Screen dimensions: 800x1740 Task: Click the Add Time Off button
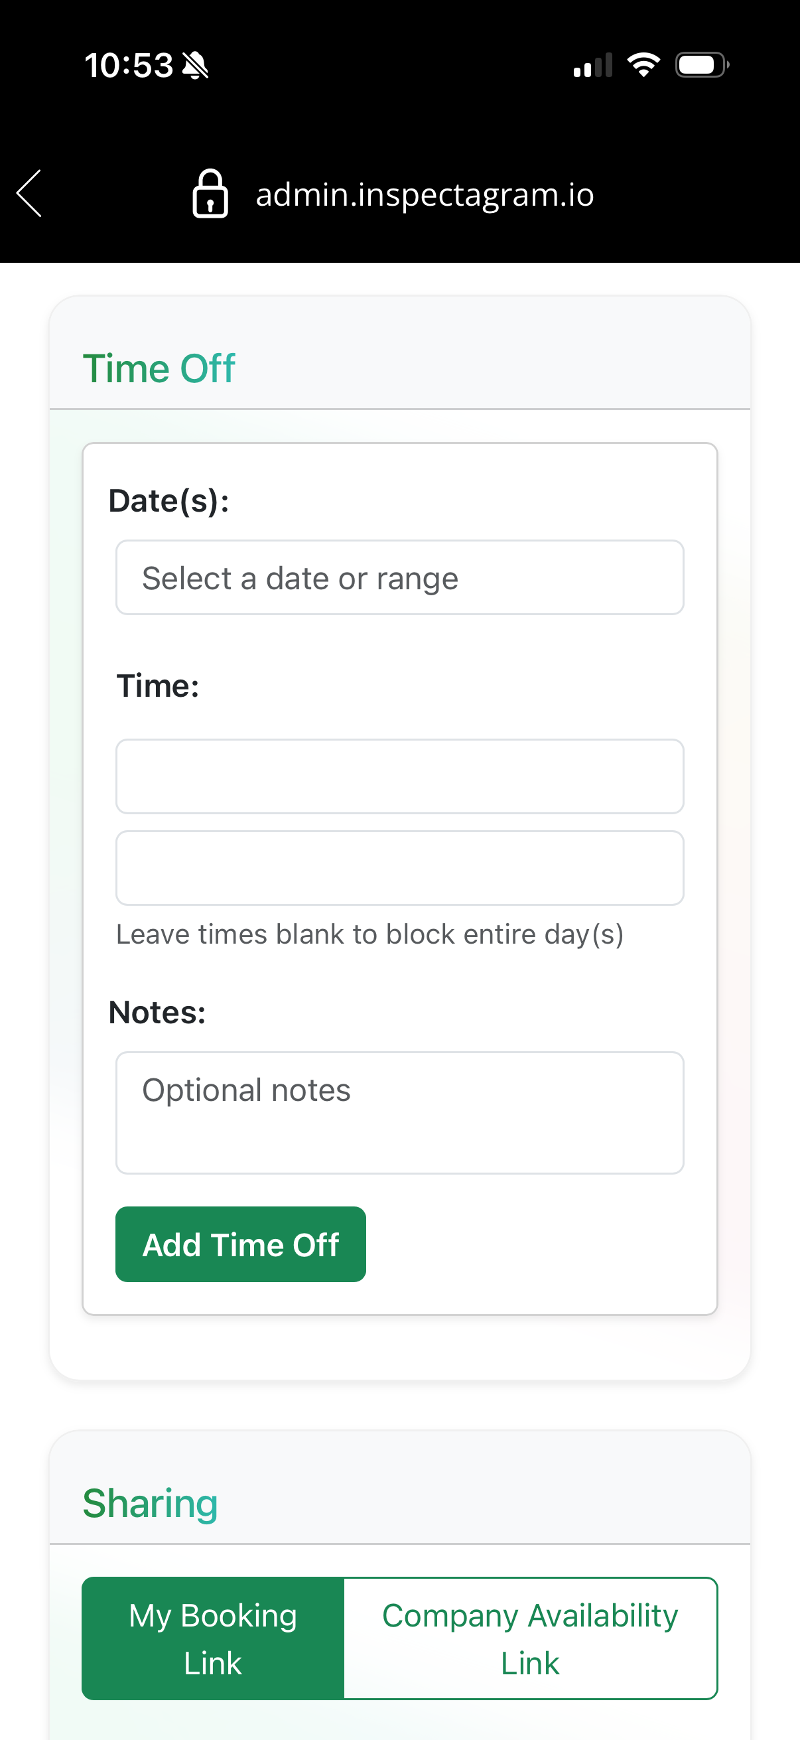[240, 1244]
